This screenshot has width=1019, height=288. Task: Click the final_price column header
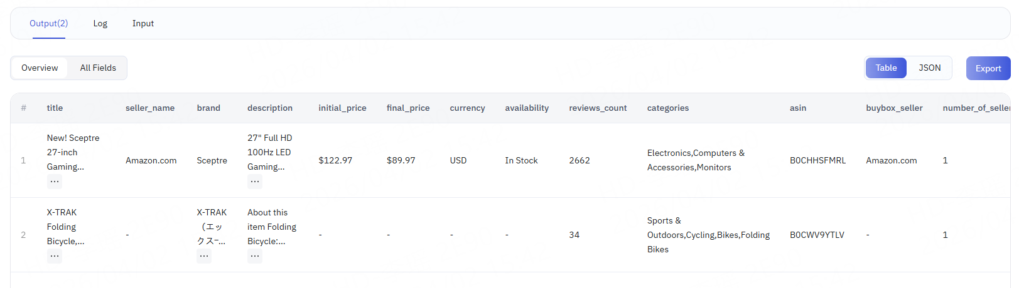click(x=408, y=108)
